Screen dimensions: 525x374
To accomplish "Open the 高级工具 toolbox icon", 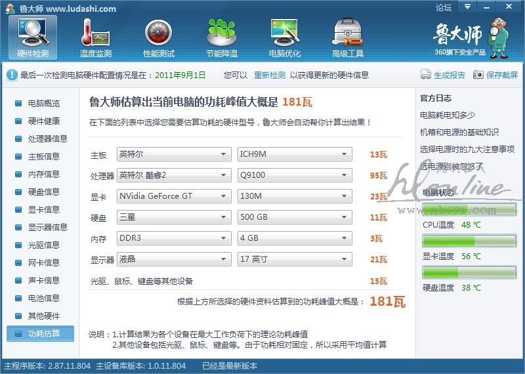I will 347,33.
